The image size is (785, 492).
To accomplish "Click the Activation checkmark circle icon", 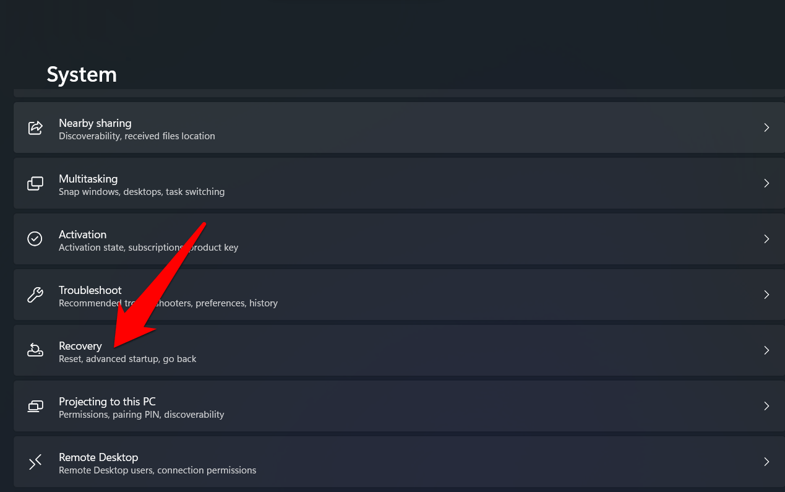I will tap(35, 239).
